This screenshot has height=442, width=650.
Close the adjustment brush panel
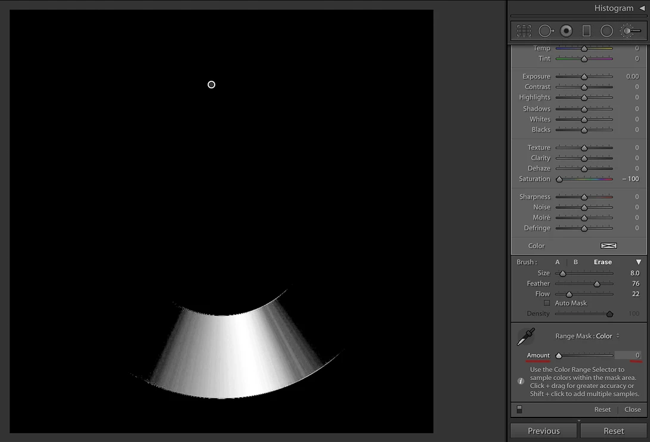coord(633,409)
